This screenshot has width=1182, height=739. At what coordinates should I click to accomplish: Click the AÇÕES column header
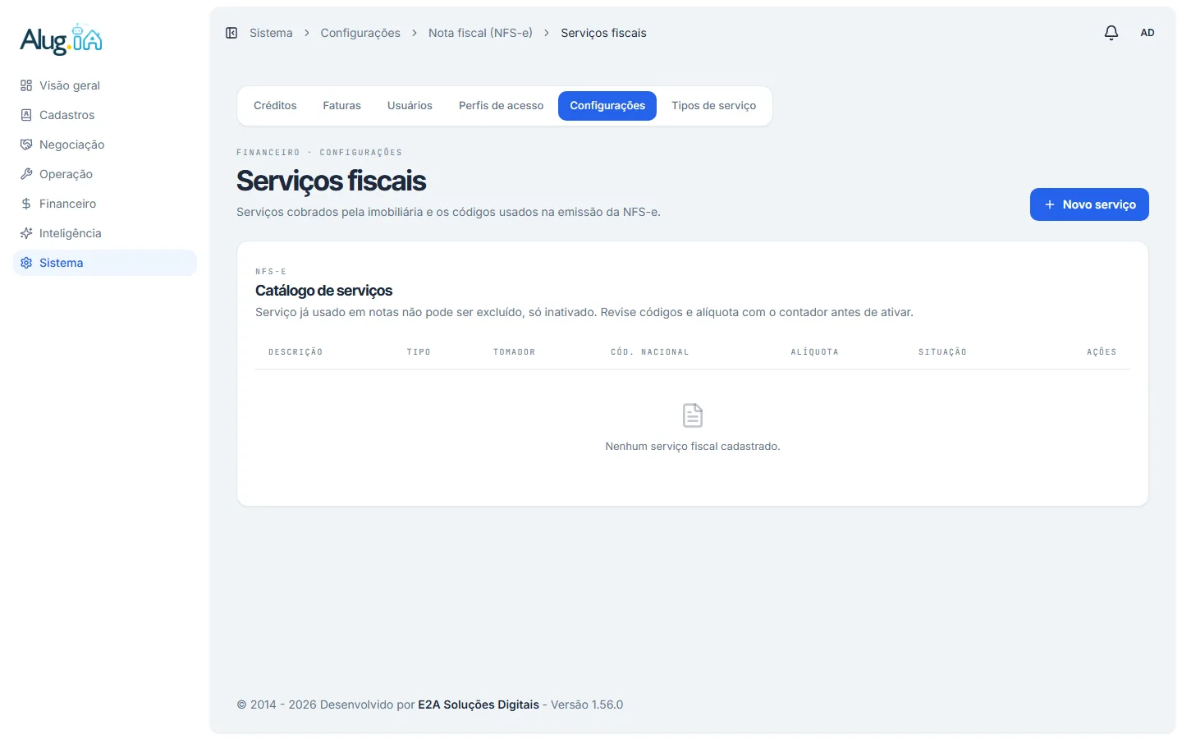point(1102,352)
